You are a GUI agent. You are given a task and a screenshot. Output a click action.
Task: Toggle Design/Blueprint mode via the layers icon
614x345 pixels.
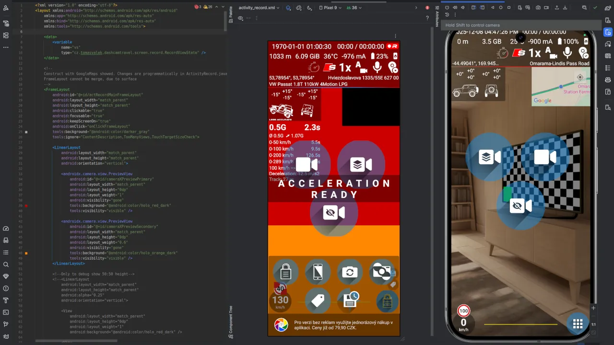[288, 7]
